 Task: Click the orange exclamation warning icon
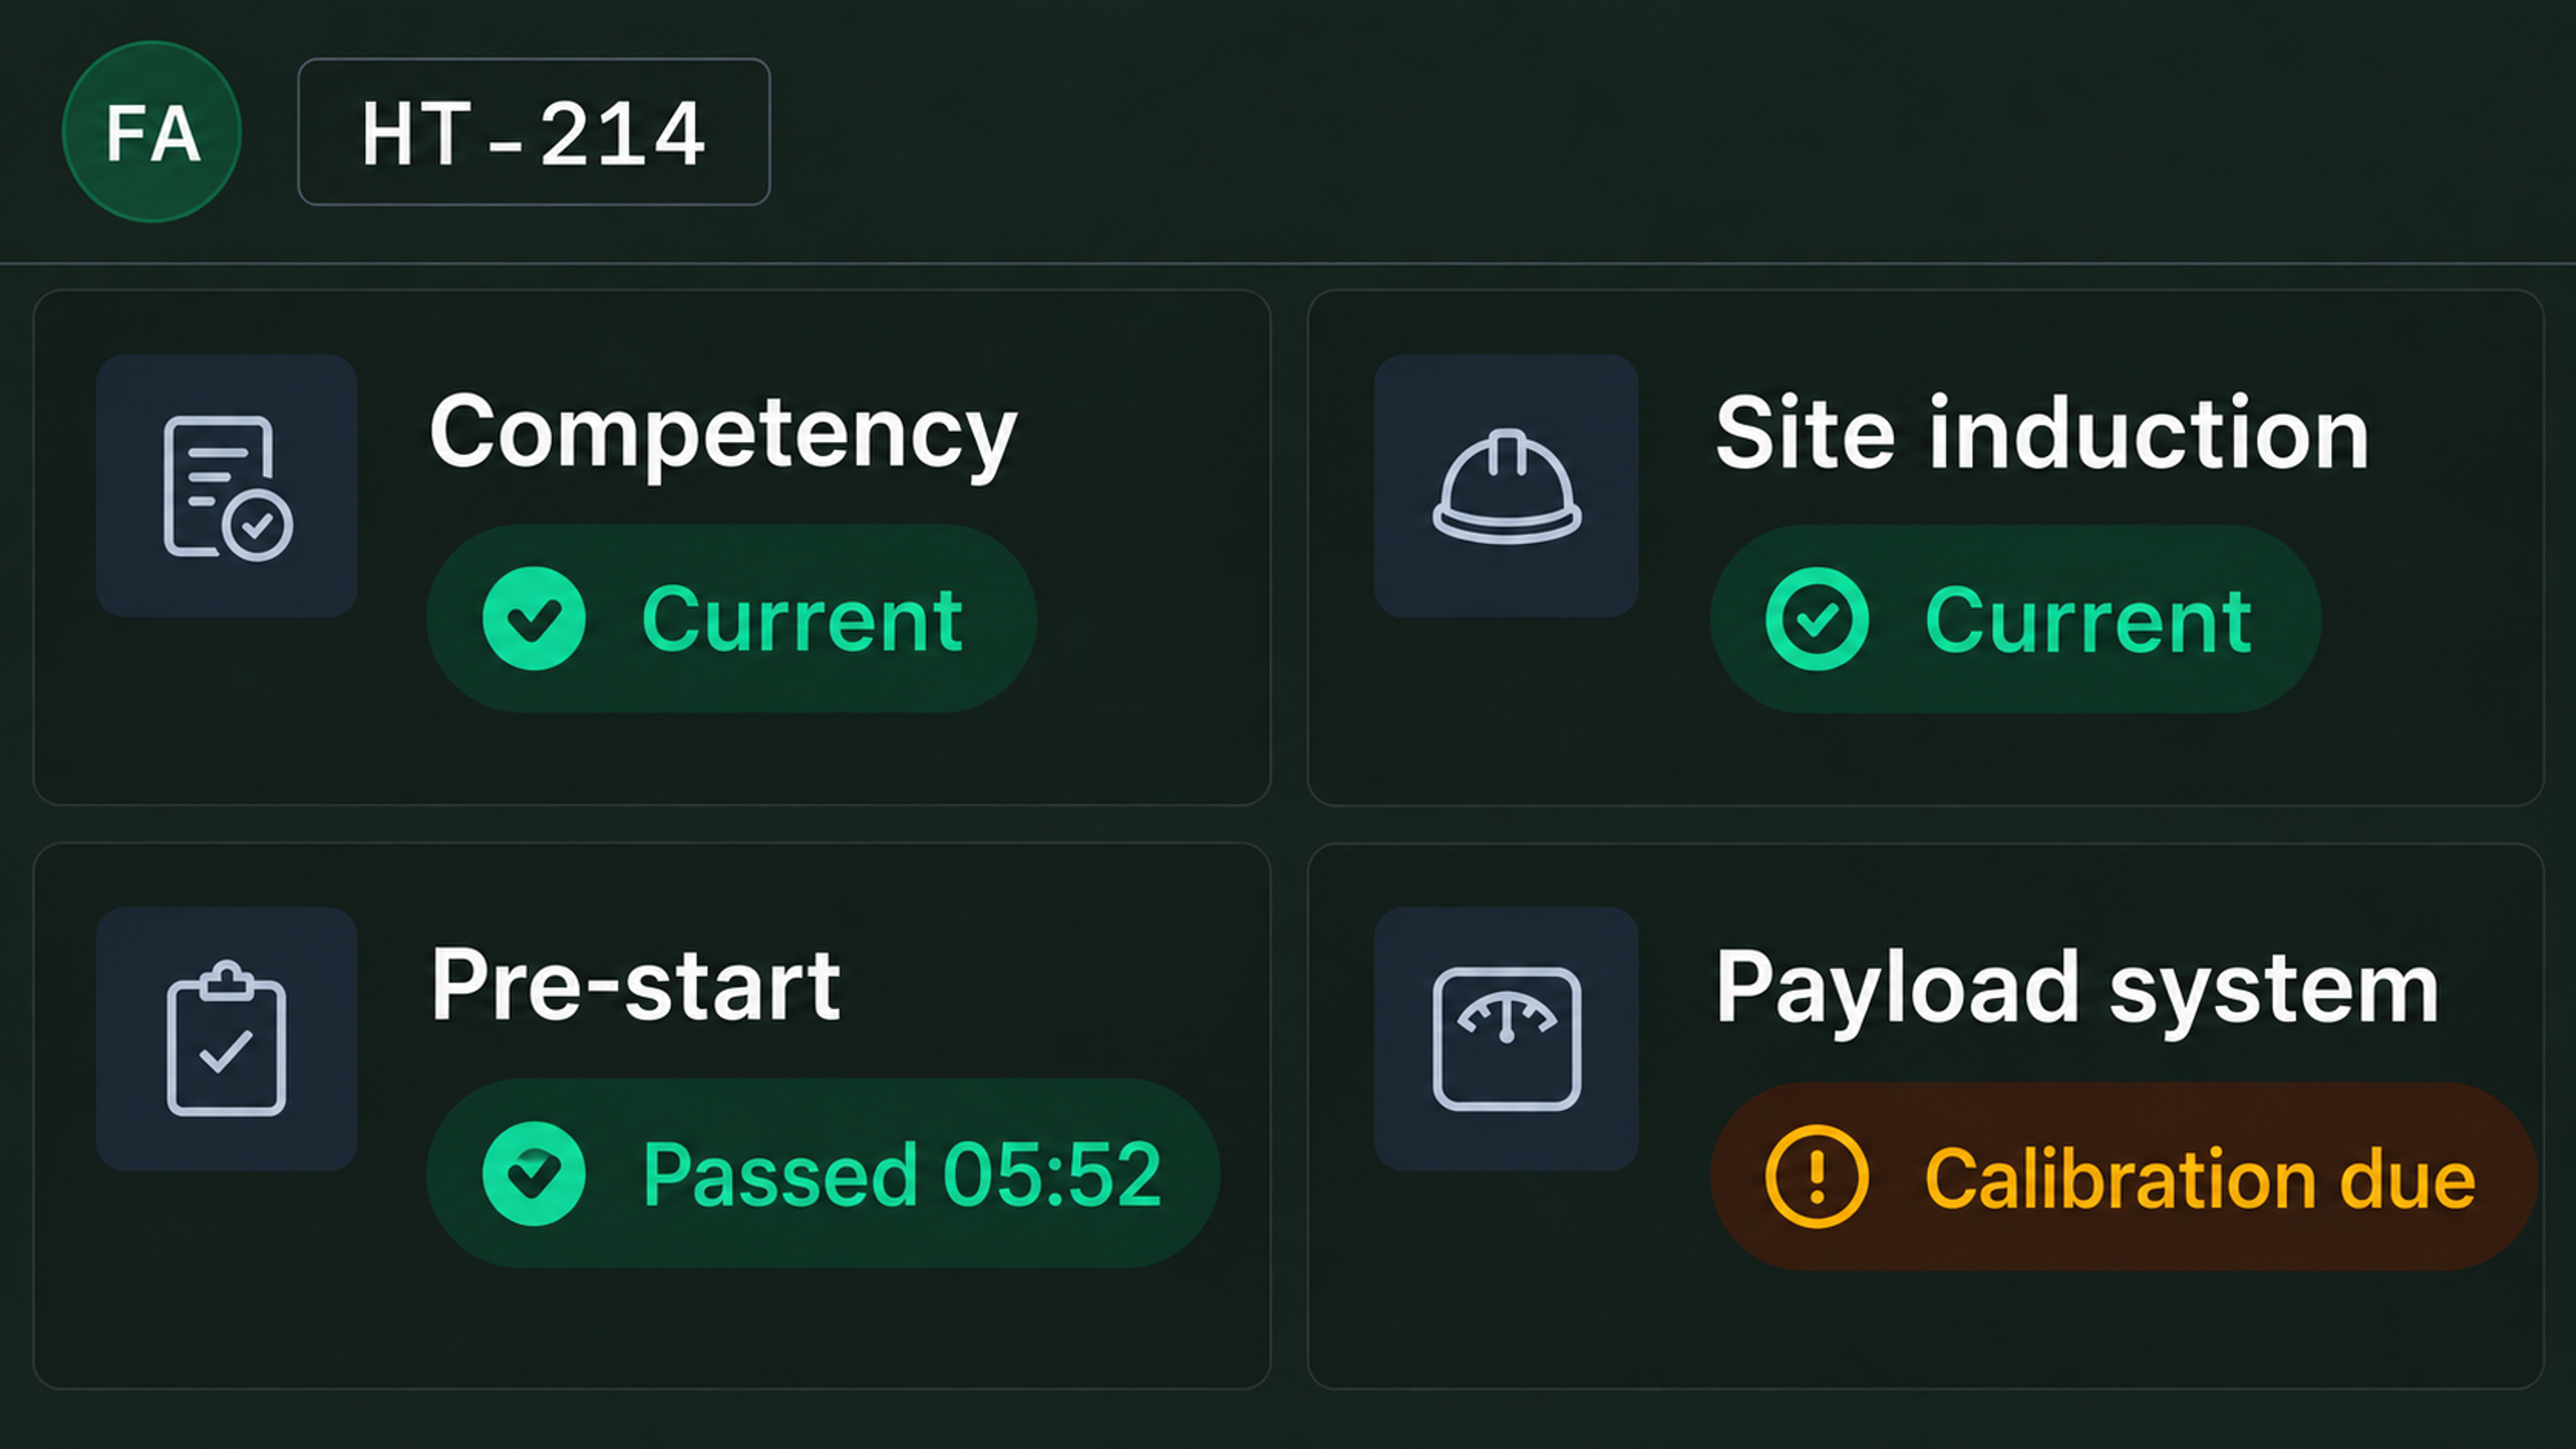[x=1817, y=1177]
